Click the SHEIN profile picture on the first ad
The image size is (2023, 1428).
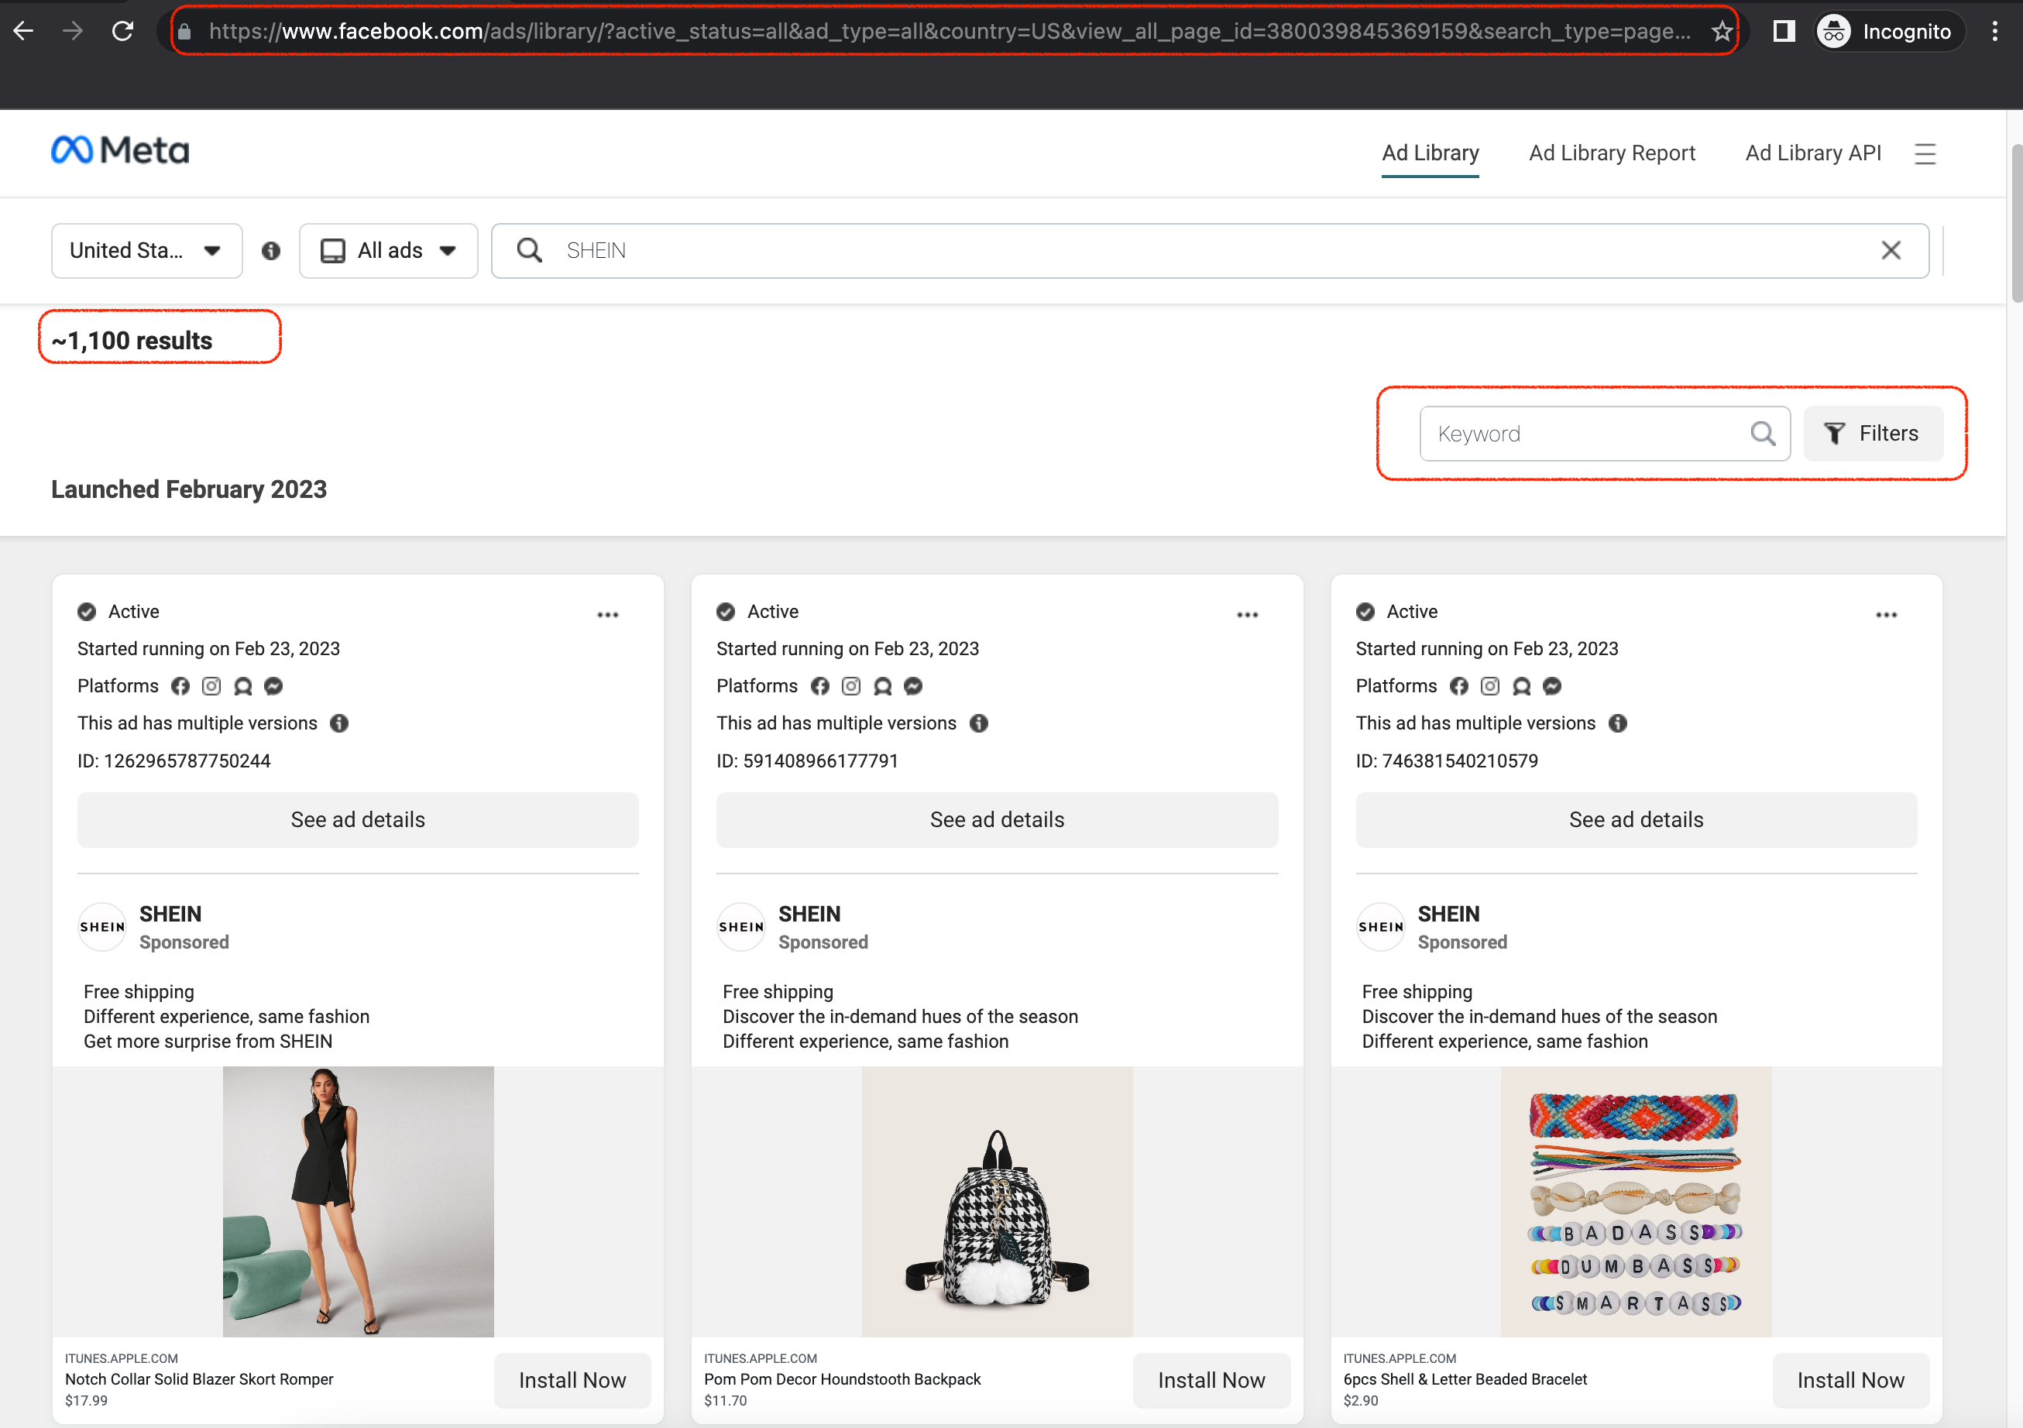point(101,926)
